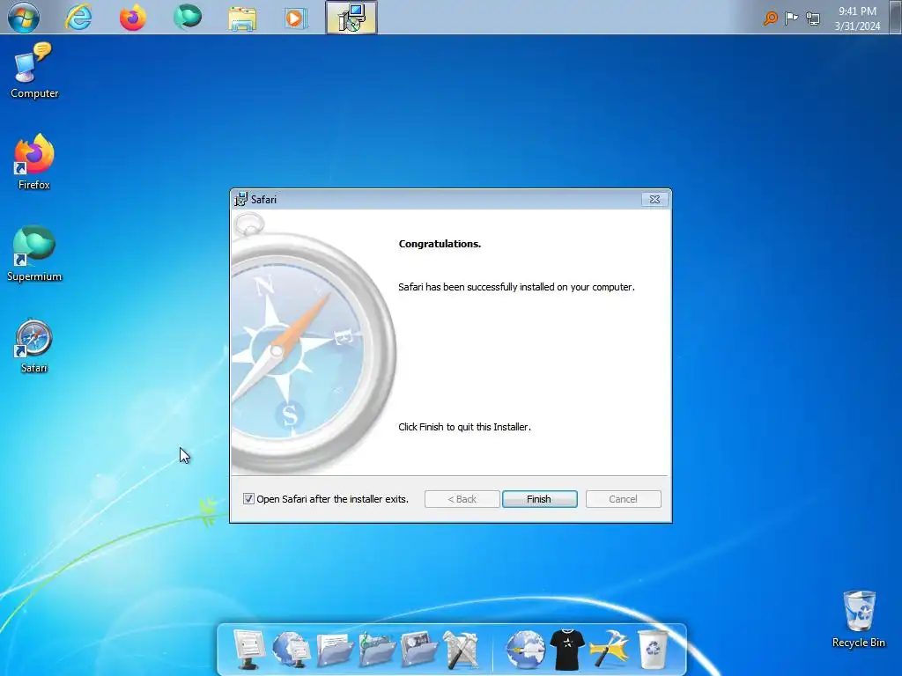
Task: Launch Firefox from the taskbar
Action: coord(133,18)
